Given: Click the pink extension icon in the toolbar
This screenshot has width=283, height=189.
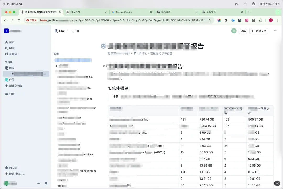Looking at the screenshot, I should [247, 20].
